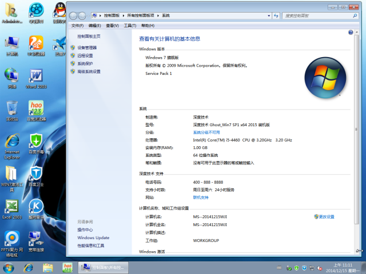Click the 联机支持 website link

tap(200, 197)
